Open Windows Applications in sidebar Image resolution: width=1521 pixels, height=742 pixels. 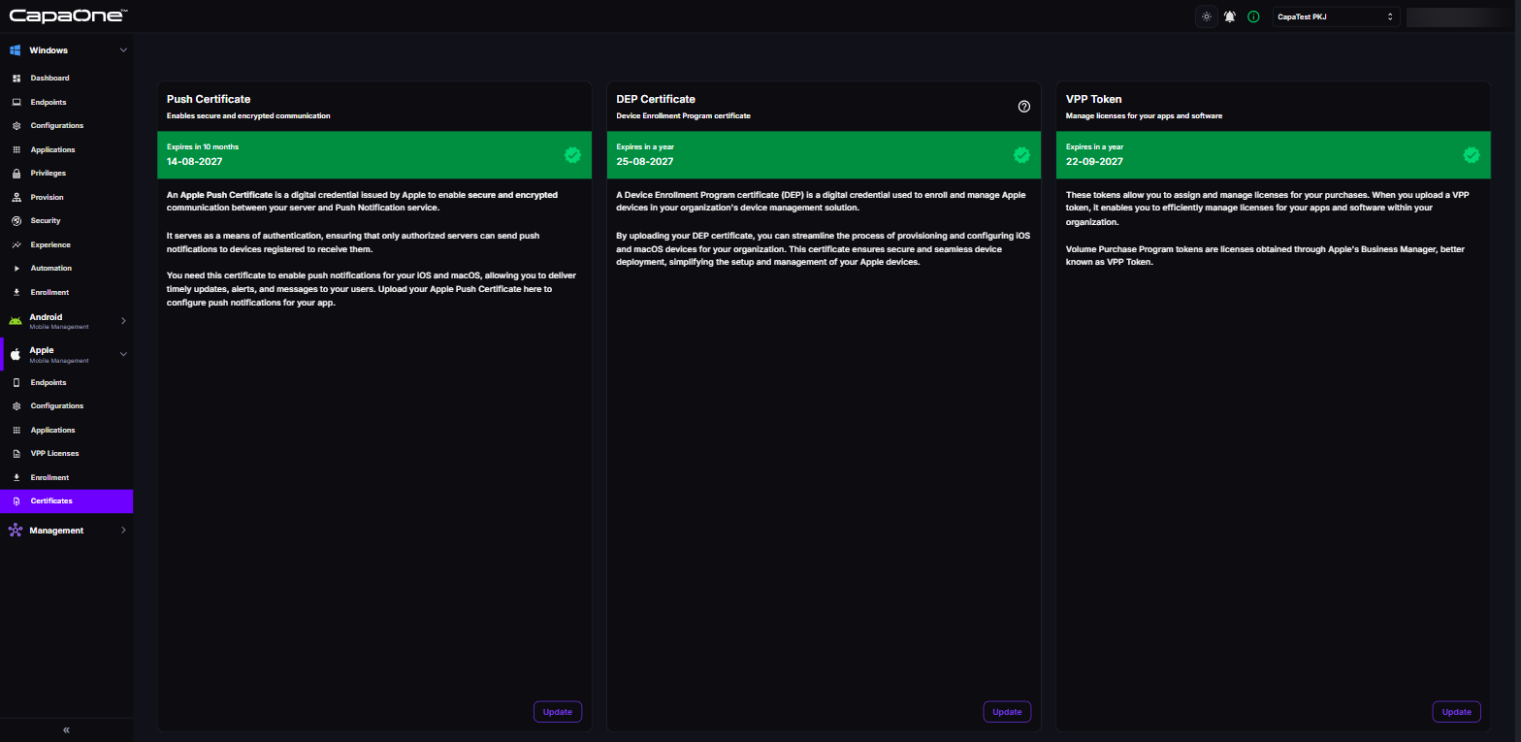point(67,149)
